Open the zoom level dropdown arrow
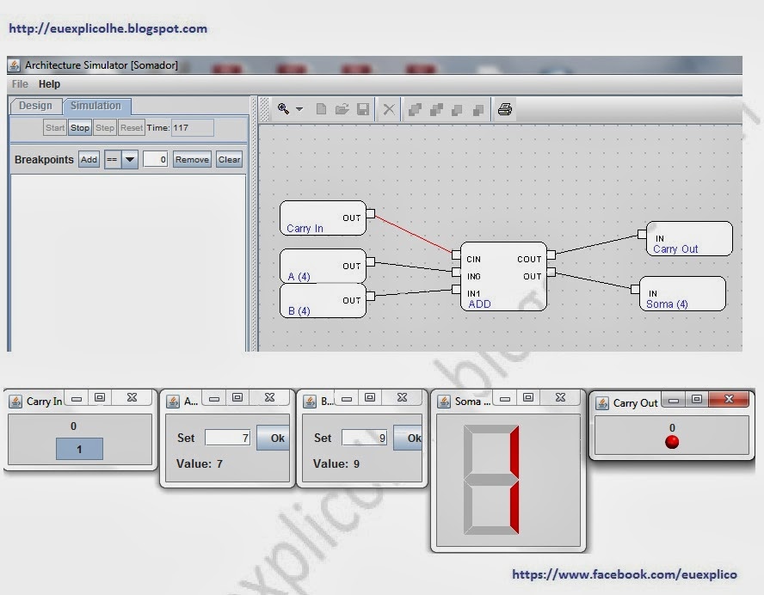Viewport: 764px width, 595px height. 299,108
